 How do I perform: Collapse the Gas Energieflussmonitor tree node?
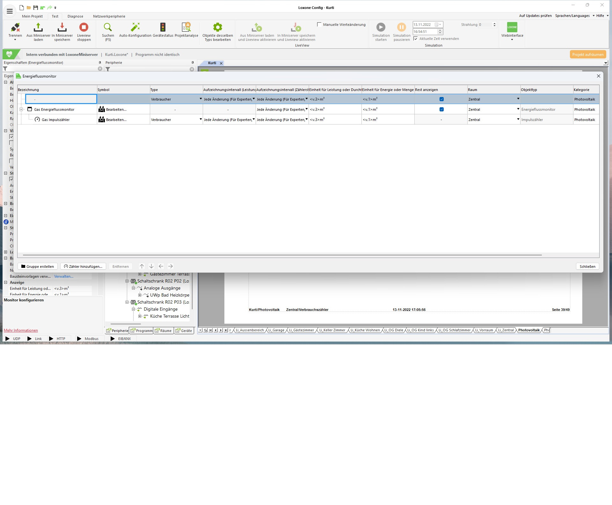point(21,109)
